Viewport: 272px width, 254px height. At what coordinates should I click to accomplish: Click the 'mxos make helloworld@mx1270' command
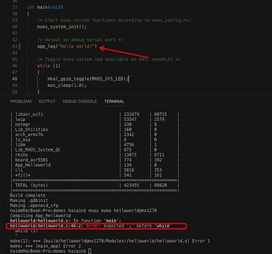(123, 211)
